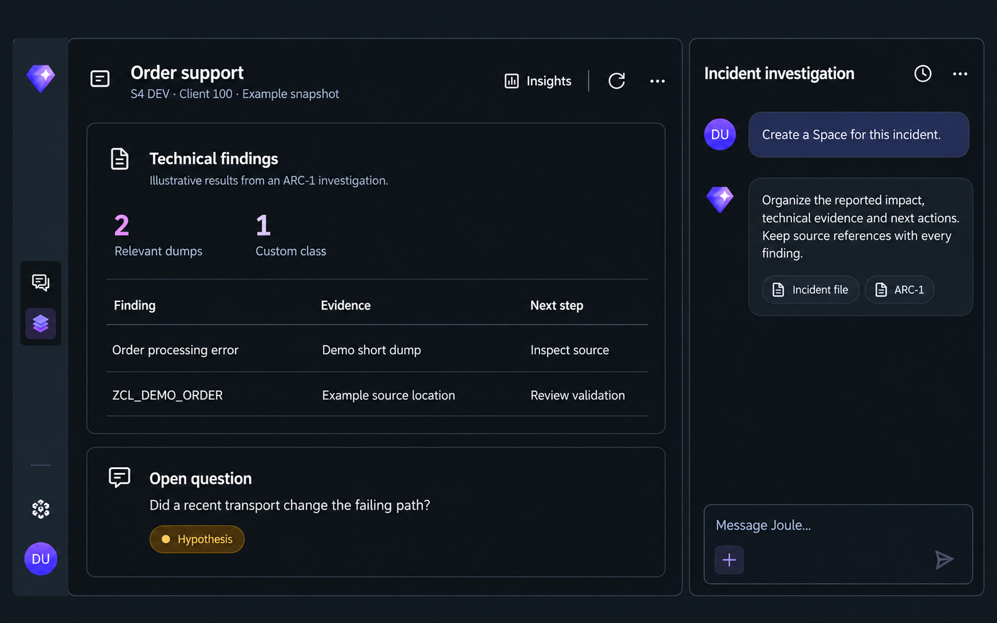Image resolution: width=997 pixels, height=623 pixels.
Task: Select the Example source location cell
Action: point(388,395)
